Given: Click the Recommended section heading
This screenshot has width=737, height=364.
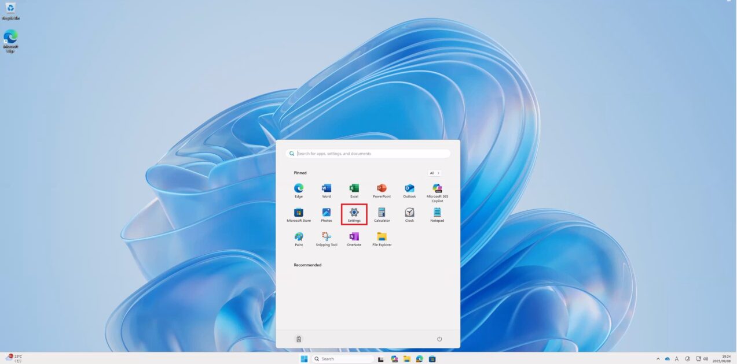Looking at the screenshot, I should coord(307,265).
